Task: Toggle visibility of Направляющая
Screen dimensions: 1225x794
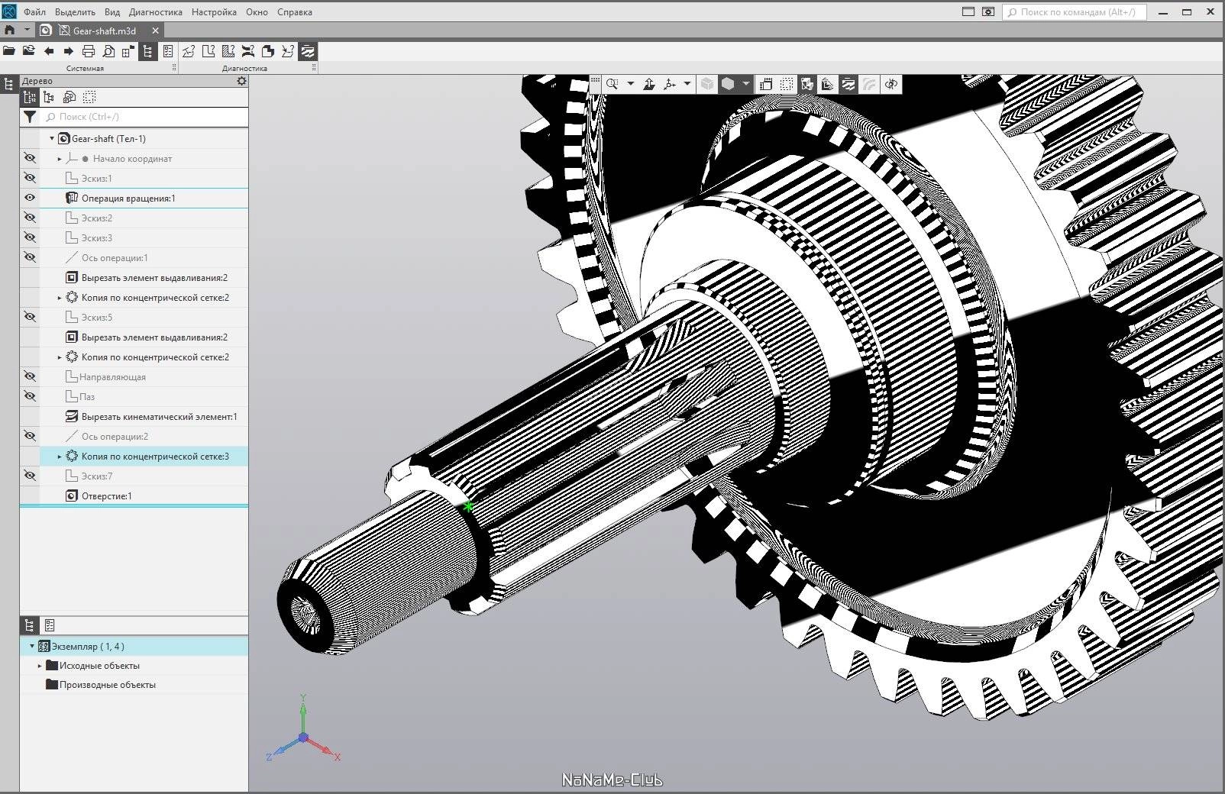Action: [x=30, y=376]
